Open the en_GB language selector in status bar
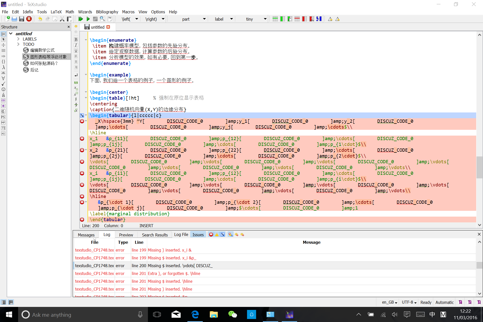This screenshot has height=322, width=483. (389, 302)
